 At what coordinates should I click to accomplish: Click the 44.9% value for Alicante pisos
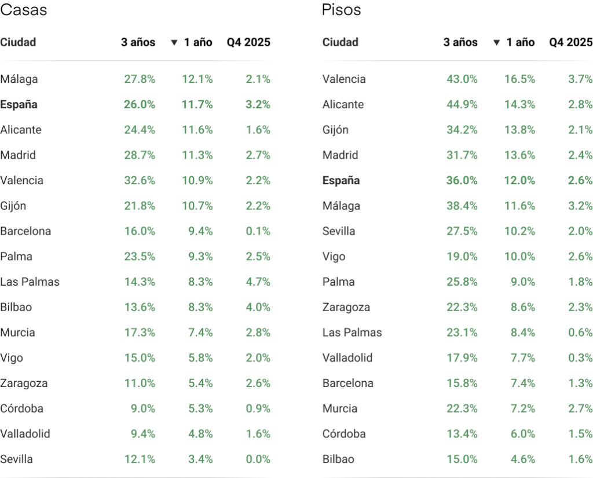pos(462,105)
